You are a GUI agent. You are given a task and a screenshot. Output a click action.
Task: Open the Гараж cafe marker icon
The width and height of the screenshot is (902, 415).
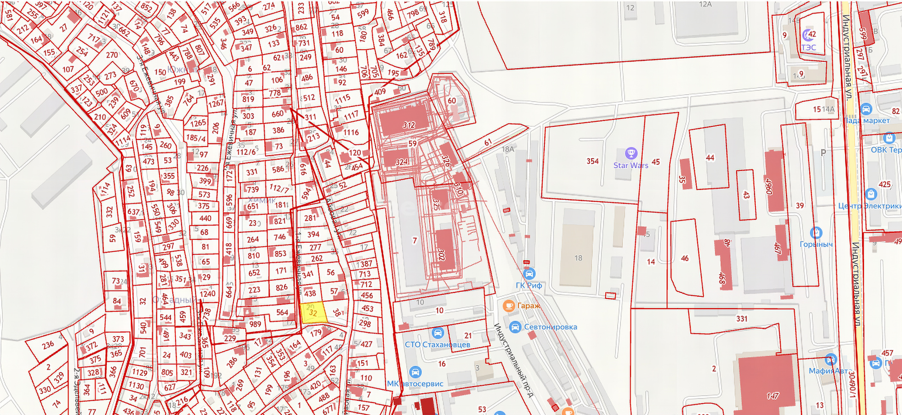pos(509,306)
